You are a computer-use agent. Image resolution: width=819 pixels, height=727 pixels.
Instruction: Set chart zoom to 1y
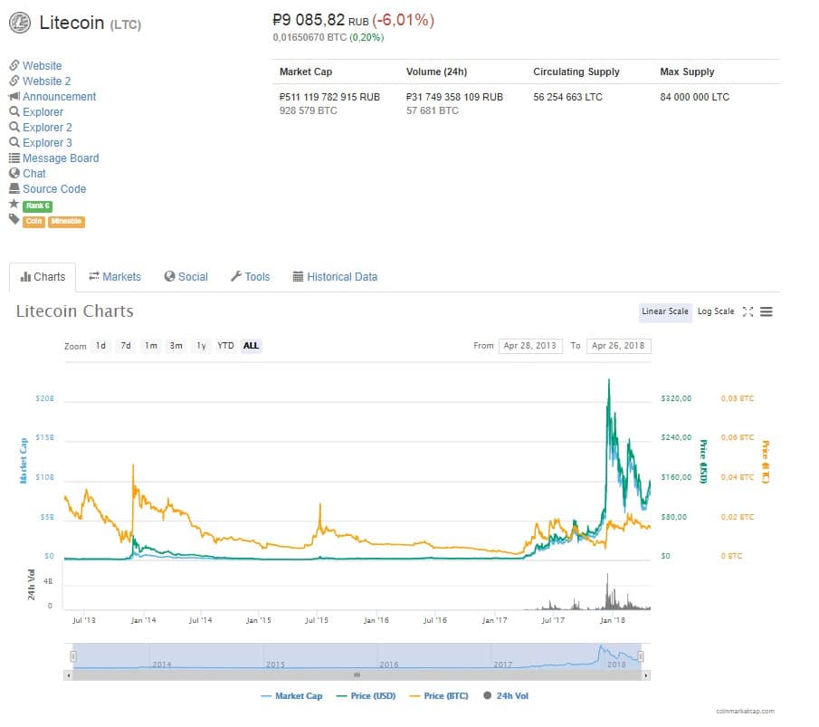pos(201,346)
